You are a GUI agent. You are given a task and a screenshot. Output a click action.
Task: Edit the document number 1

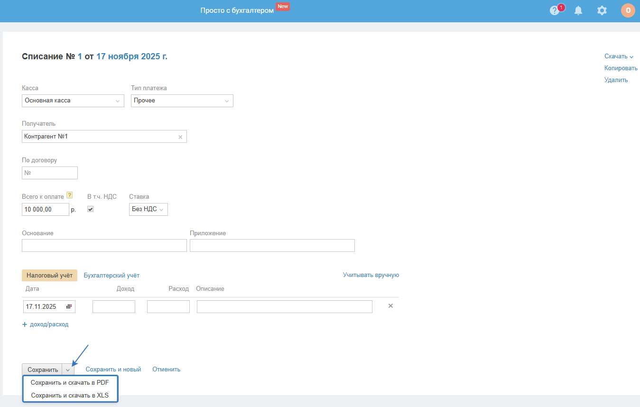(x=80, y=56)
